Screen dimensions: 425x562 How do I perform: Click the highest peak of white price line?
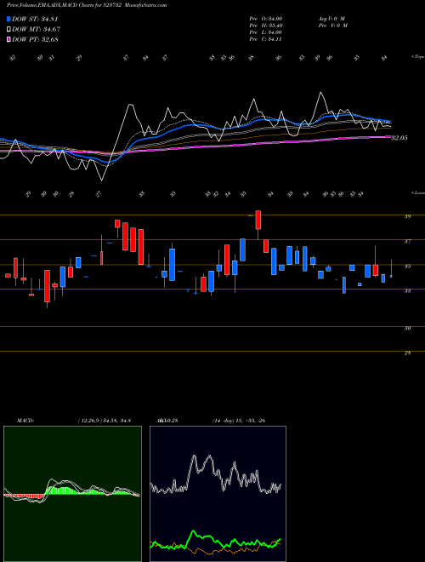coord(320,93)
